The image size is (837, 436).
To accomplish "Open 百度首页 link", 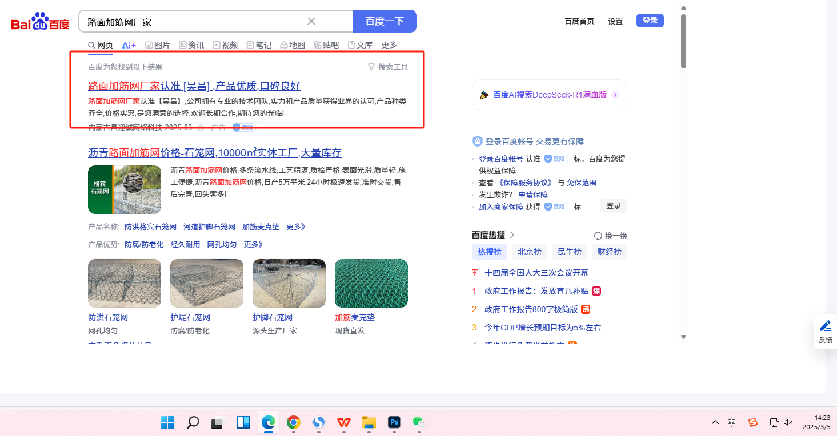I will 579,21.
